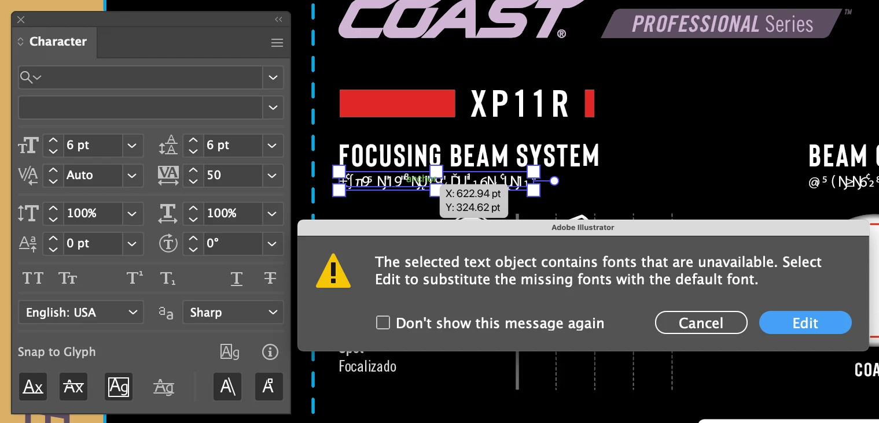Close the Character panel with the X icon
This screenshot has width=879, height=423.
click(21, 20)
